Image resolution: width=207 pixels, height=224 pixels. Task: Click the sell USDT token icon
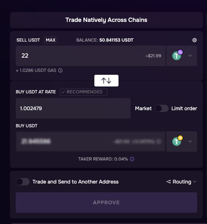(177, 55)
